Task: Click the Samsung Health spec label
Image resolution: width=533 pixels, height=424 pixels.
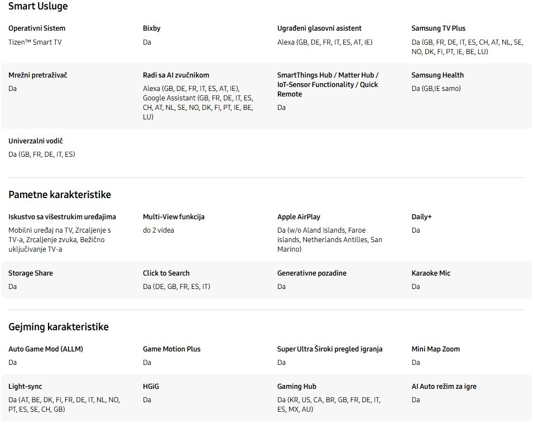Action: tap(438, 75)
